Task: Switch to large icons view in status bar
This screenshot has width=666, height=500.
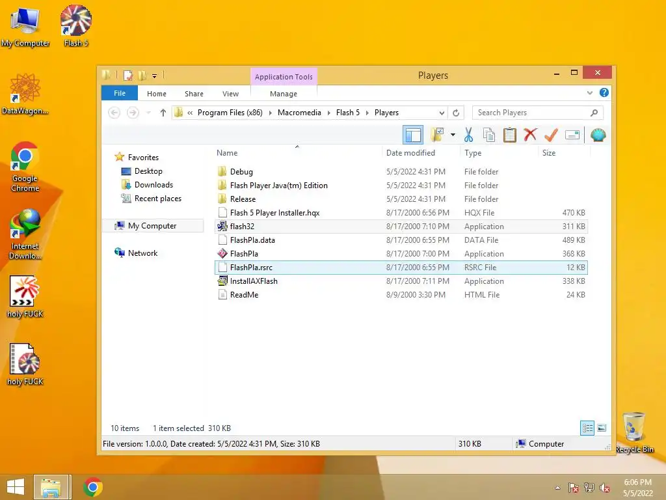Action: point(602,428)
